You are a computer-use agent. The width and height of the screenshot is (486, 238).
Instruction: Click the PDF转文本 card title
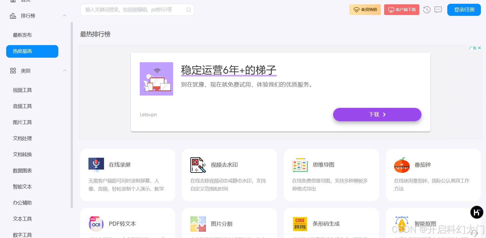tap(122, 224)
